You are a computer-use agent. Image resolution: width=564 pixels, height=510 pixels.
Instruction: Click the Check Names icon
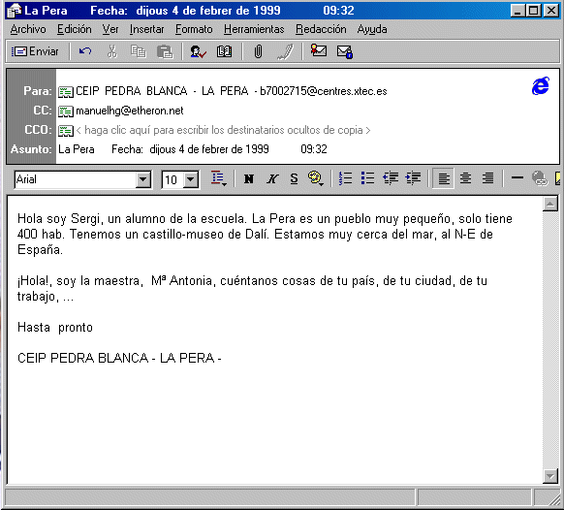point(198,51)
